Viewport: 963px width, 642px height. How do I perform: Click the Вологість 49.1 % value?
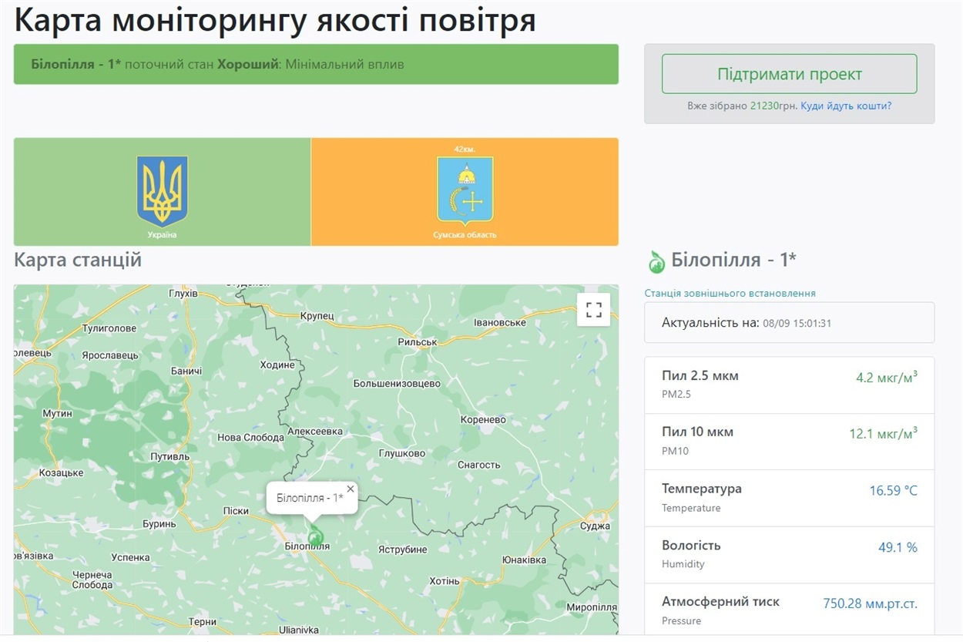pos(898,547)
